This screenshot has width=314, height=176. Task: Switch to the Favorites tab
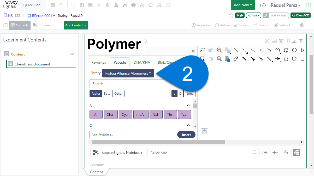coord(99,63)
